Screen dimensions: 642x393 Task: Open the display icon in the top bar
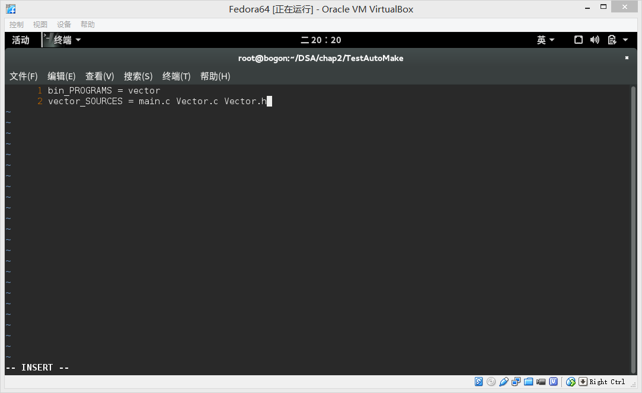point(578,40)
